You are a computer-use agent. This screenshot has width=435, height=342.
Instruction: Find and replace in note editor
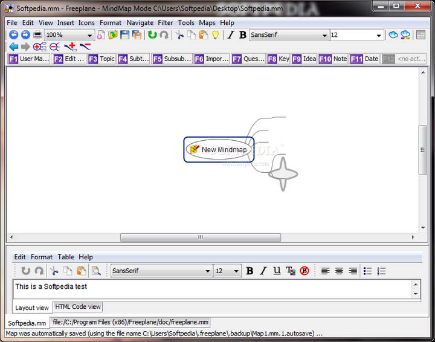pos(96,271)
